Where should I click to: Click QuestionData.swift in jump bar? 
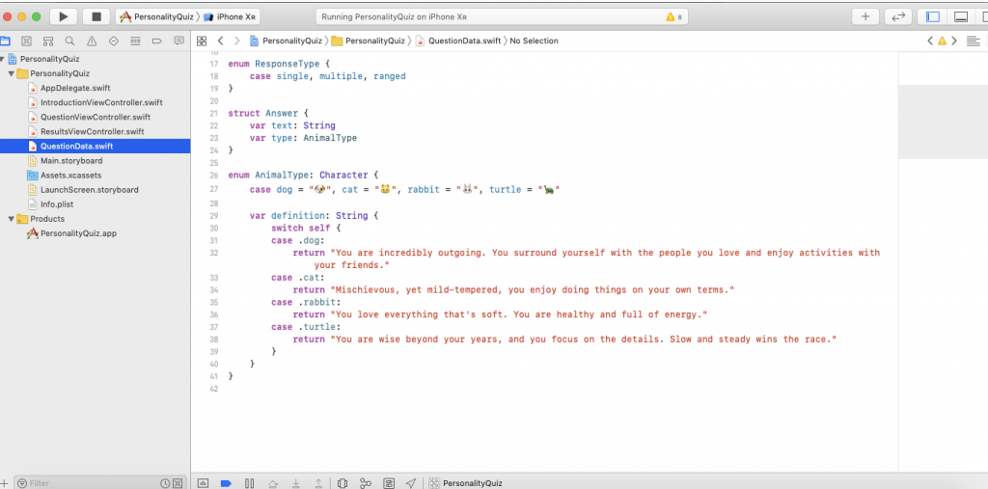tap(458, 41)
